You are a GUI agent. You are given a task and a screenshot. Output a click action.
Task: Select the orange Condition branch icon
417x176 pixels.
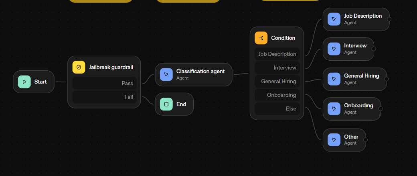(261, 38)
